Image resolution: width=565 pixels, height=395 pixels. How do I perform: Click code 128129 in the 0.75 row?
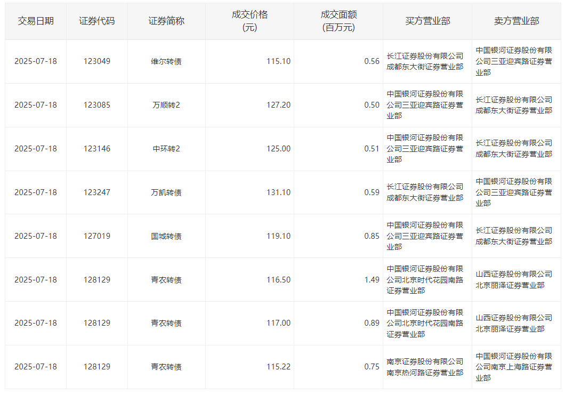[97, 367]
